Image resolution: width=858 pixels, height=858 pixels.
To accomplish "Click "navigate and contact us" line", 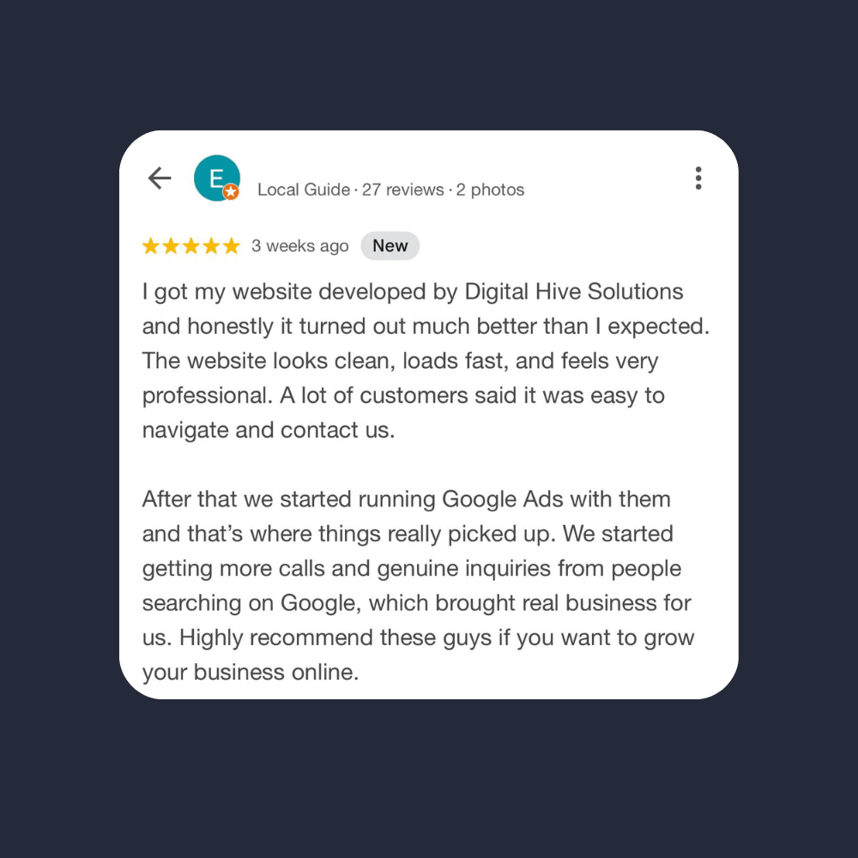I will (x=268, y=430).
